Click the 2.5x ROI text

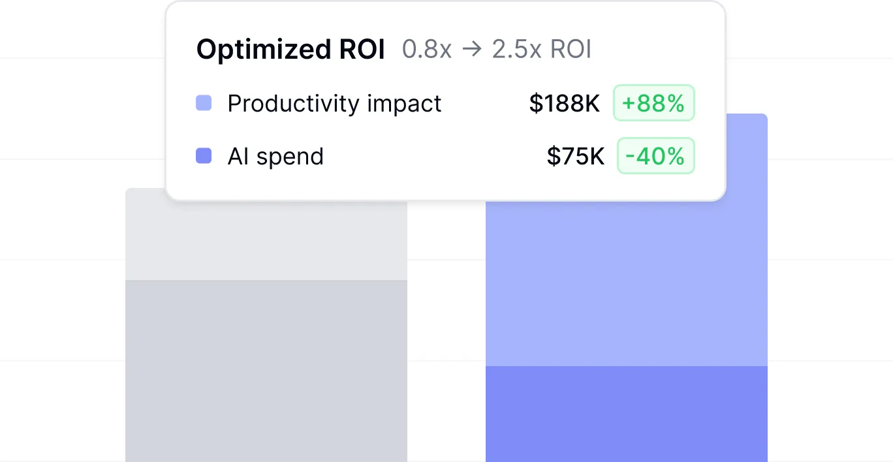tap(542, 50)
